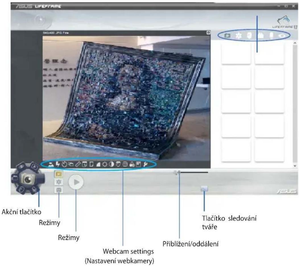Click the square face icon in webcam settings
The height and width of the screenshot is (266, 299).
tap(125, 164)
